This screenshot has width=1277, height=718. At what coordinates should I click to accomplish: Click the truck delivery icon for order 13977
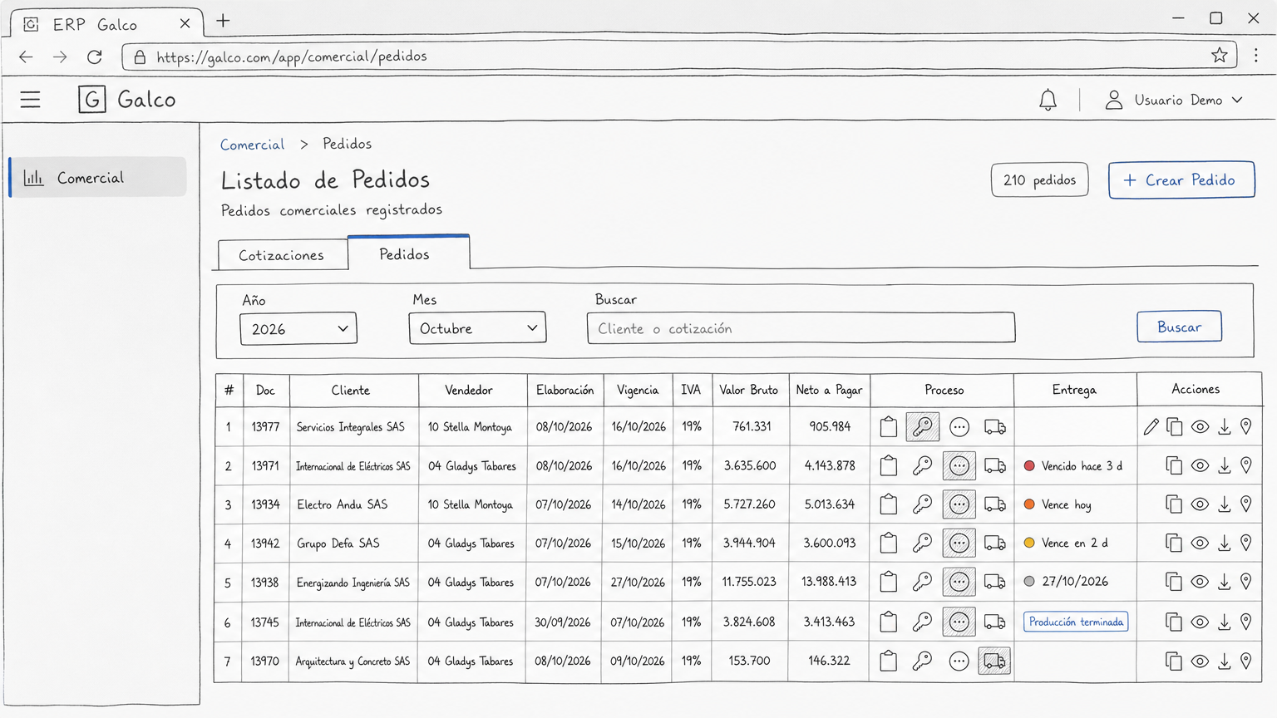pyautogui.click(x=995, y=427)
